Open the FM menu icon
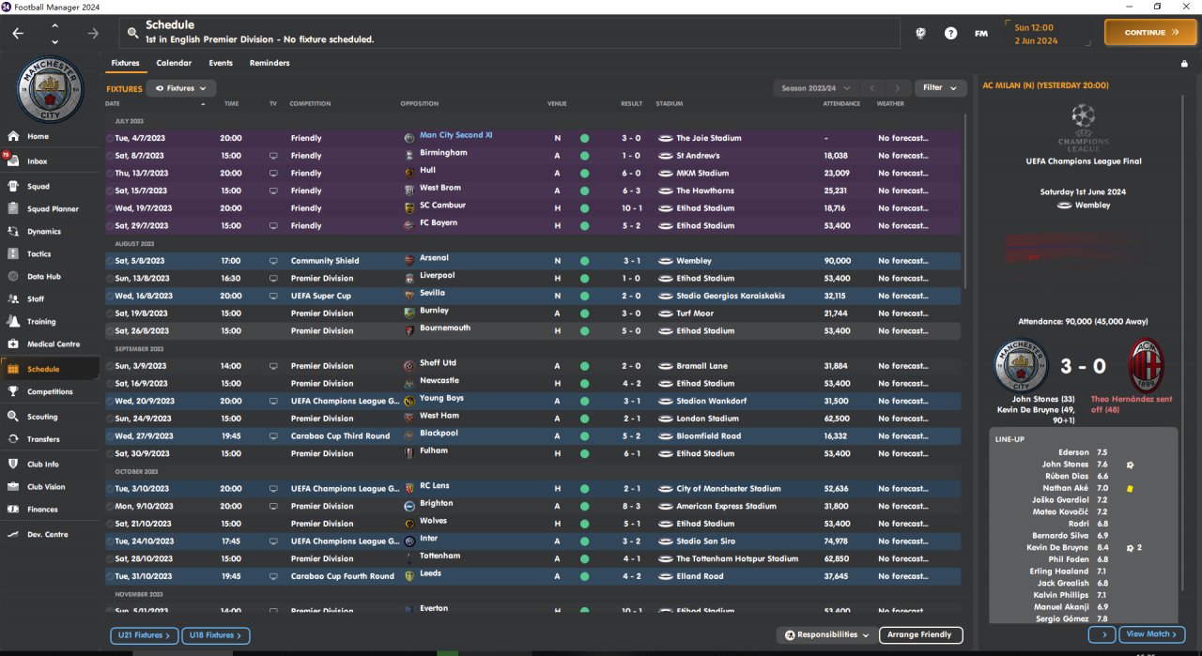The width and height of the screenshot is (1202, 656). point(980,33)
